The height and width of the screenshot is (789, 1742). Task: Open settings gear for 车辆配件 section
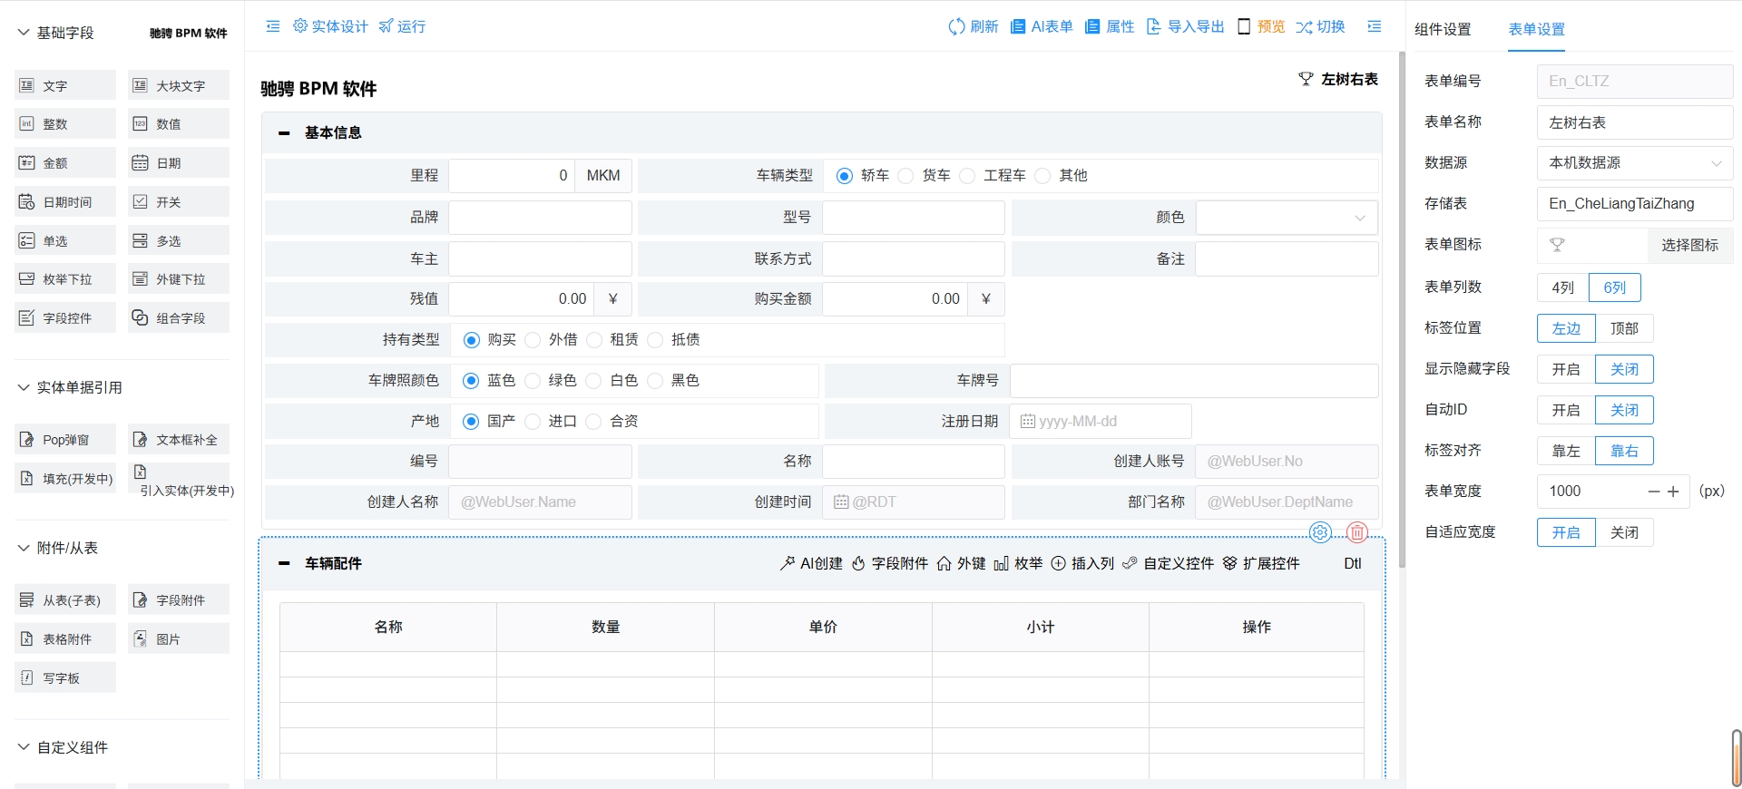1320,532
